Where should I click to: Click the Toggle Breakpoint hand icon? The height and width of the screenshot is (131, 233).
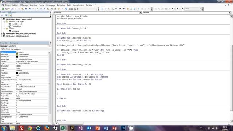point(128,9)
